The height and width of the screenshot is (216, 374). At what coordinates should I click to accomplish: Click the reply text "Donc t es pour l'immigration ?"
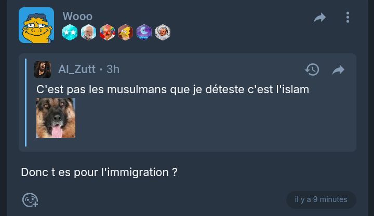point(99,172)
